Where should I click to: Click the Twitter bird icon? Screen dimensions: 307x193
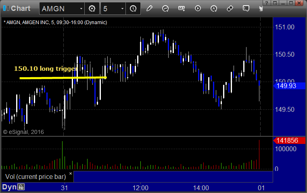[x=261, y=8]
